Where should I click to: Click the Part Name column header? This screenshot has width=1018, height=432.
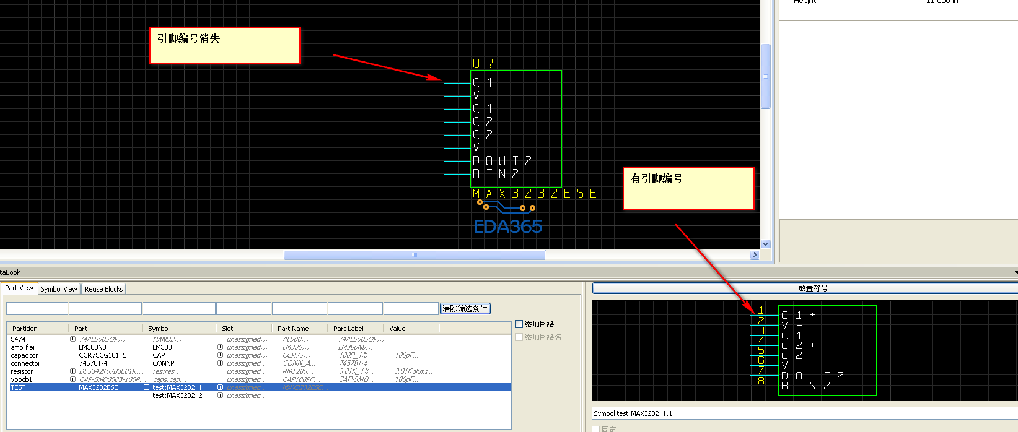pos(300,329)
